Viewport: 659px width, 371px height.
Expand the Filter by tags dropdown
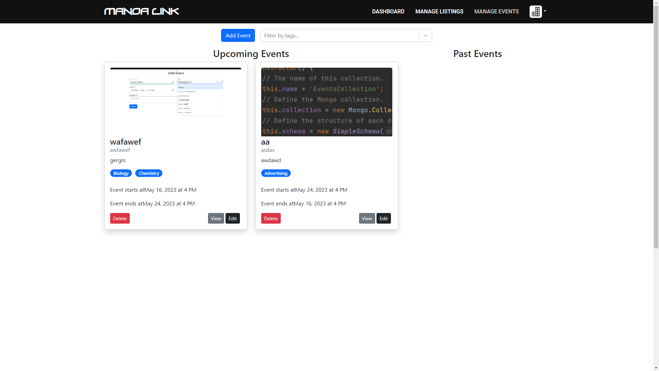coord(426,35)
